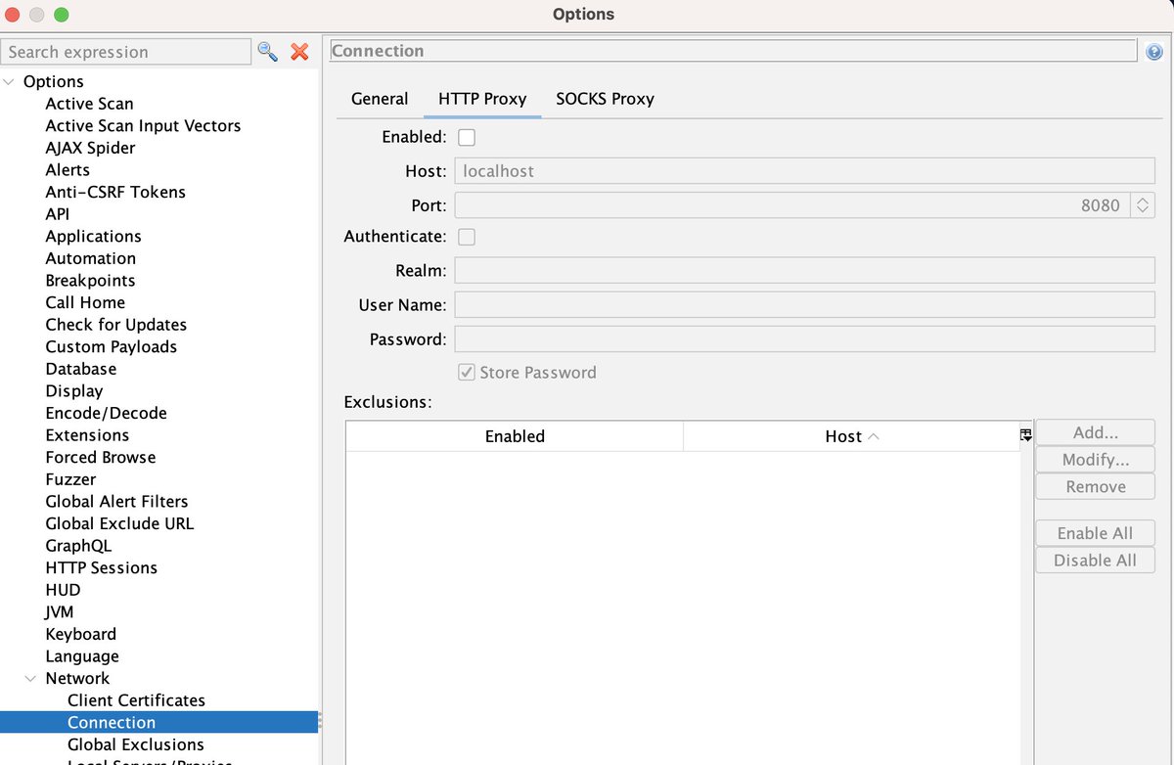The image size is (1174, 765).
Task: Click the Realm text field
Action: 804,270
